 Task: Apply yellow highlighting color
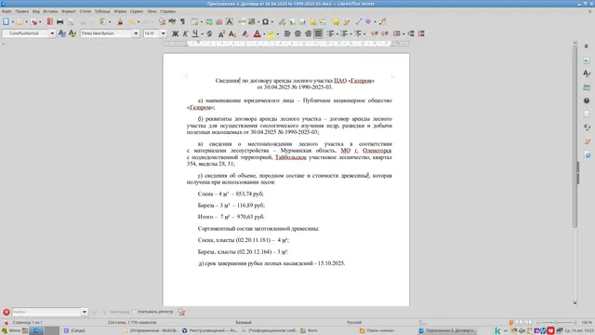(271, 33)
